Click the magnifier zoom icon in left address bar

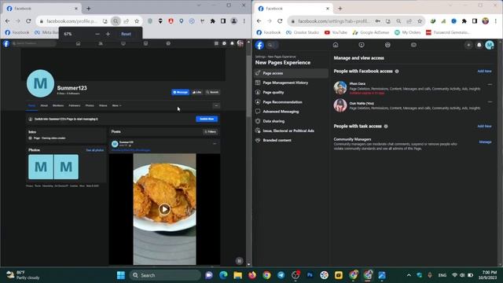pos(116,21)
